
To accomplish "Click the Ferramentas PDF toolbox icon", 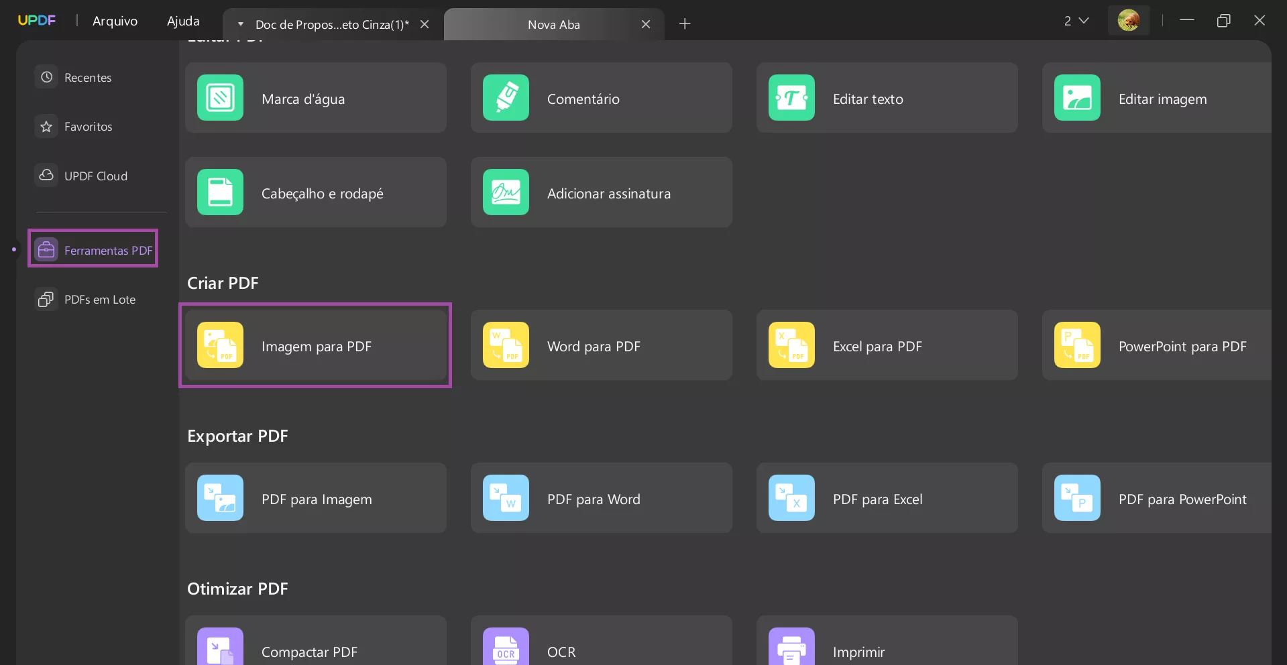I will pos(46,250).
